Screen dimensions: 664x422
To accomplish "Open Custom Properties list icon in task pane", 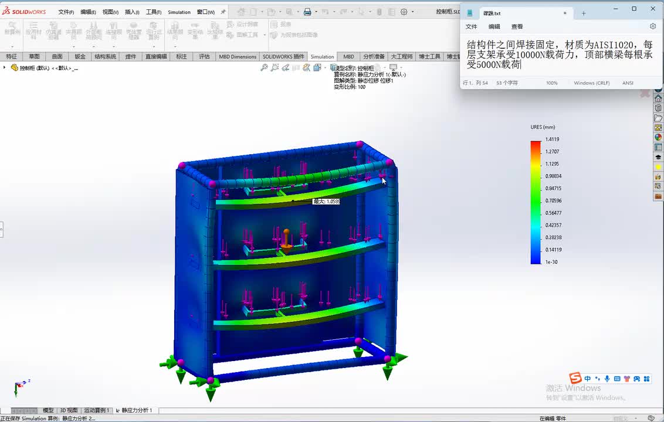I will [658, 147].
